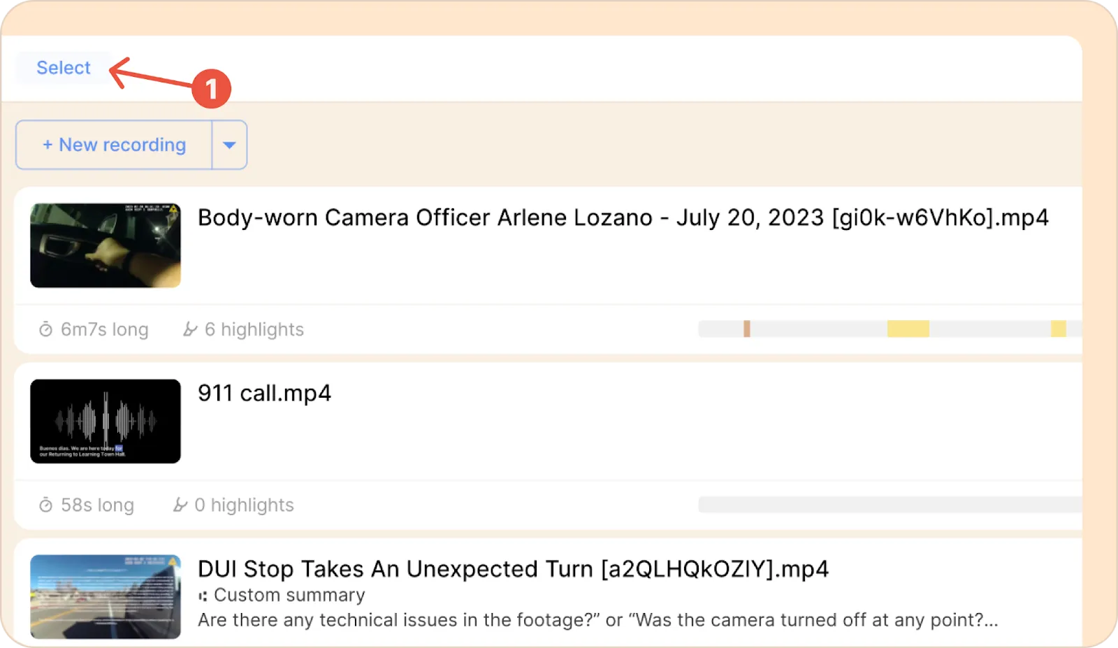Click the empty 911 call highlights timeline
1118x648 pixels.
point(889,505)
